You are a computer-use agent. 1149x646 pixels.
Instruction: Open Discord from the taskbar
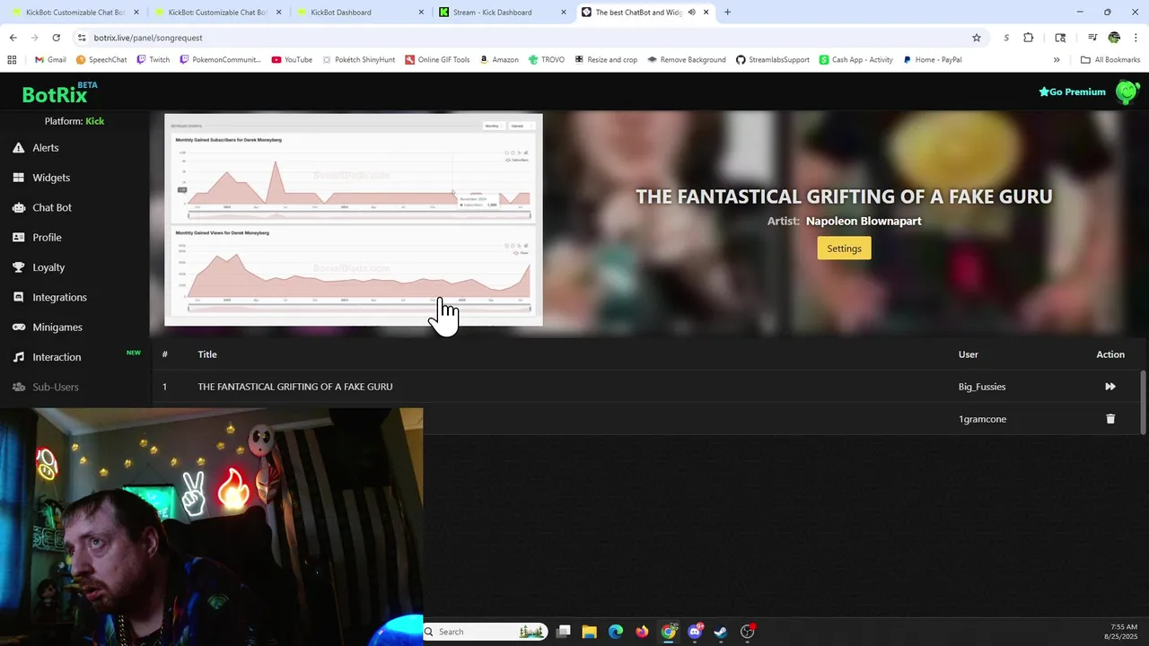point(695,632)
